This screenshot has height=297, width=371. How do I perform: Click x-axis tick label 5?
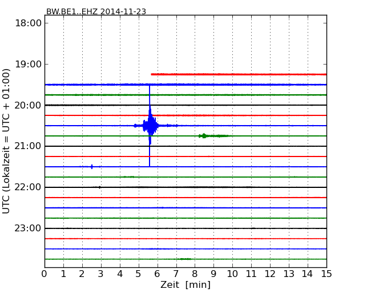139,274
